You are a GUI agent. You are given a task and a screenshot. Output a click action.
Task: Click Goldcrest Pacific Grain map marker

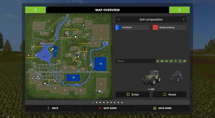(x=71, y=27)
